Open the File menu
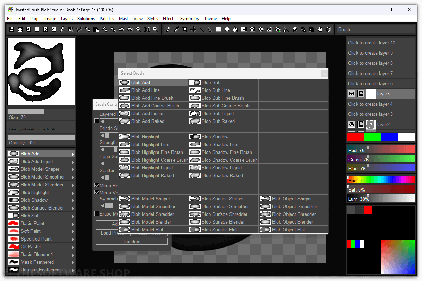Viewport: 422px width, 281px height. tap(10, 19)
